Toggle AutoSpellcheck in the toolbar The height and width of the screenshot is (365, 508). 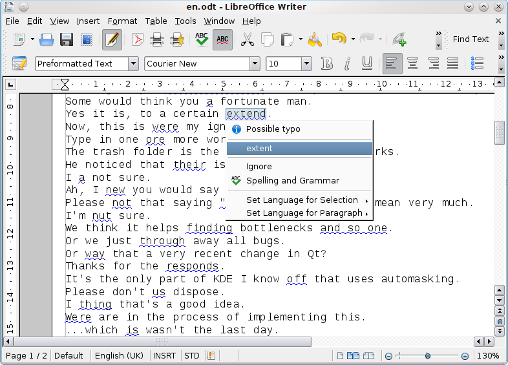point(222,40)
